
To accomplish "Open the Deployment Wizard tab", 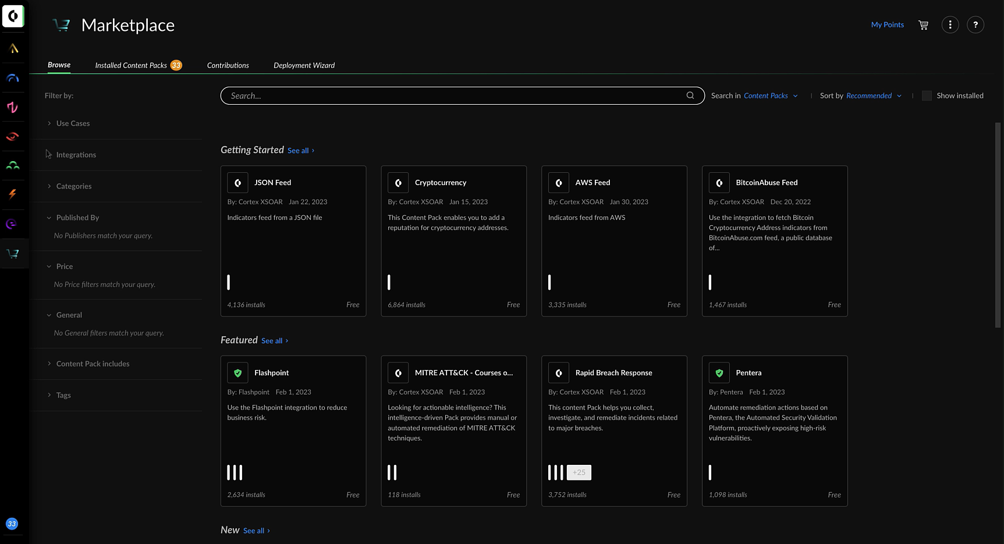I will 304,65.
